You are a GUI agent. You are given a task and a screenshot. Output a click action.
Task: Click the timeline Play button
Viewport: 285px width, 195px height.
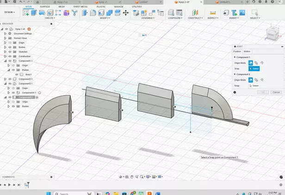click(x=9, y=185)
